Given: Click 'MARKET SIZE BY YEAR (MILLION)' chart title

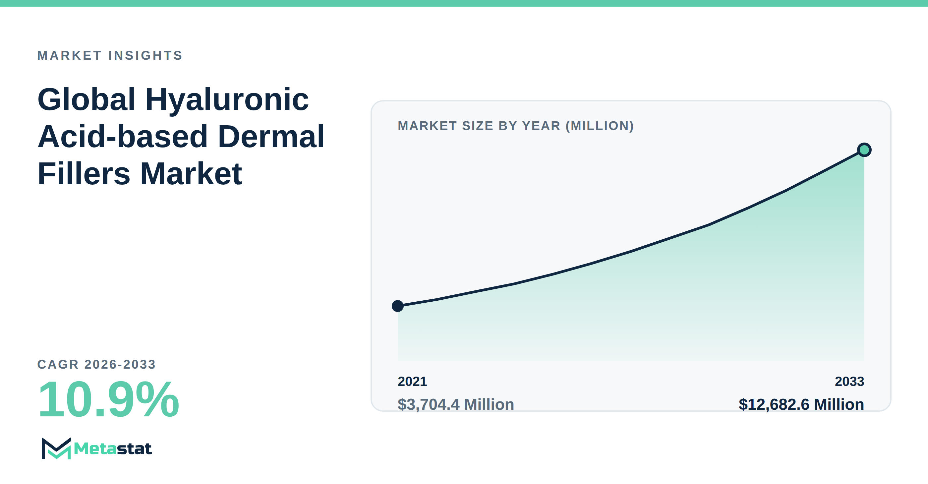Looking at the screenshot, I should [515, 126].
